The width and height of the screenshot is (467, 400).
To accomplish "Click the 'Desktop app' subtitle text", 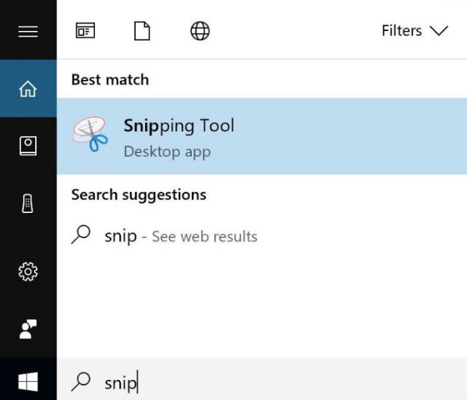I will (x=167, y=152).
